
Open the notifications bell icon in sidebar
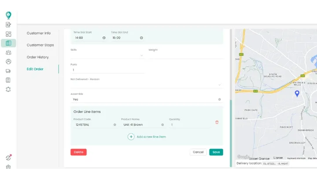[x=8, y=89]
